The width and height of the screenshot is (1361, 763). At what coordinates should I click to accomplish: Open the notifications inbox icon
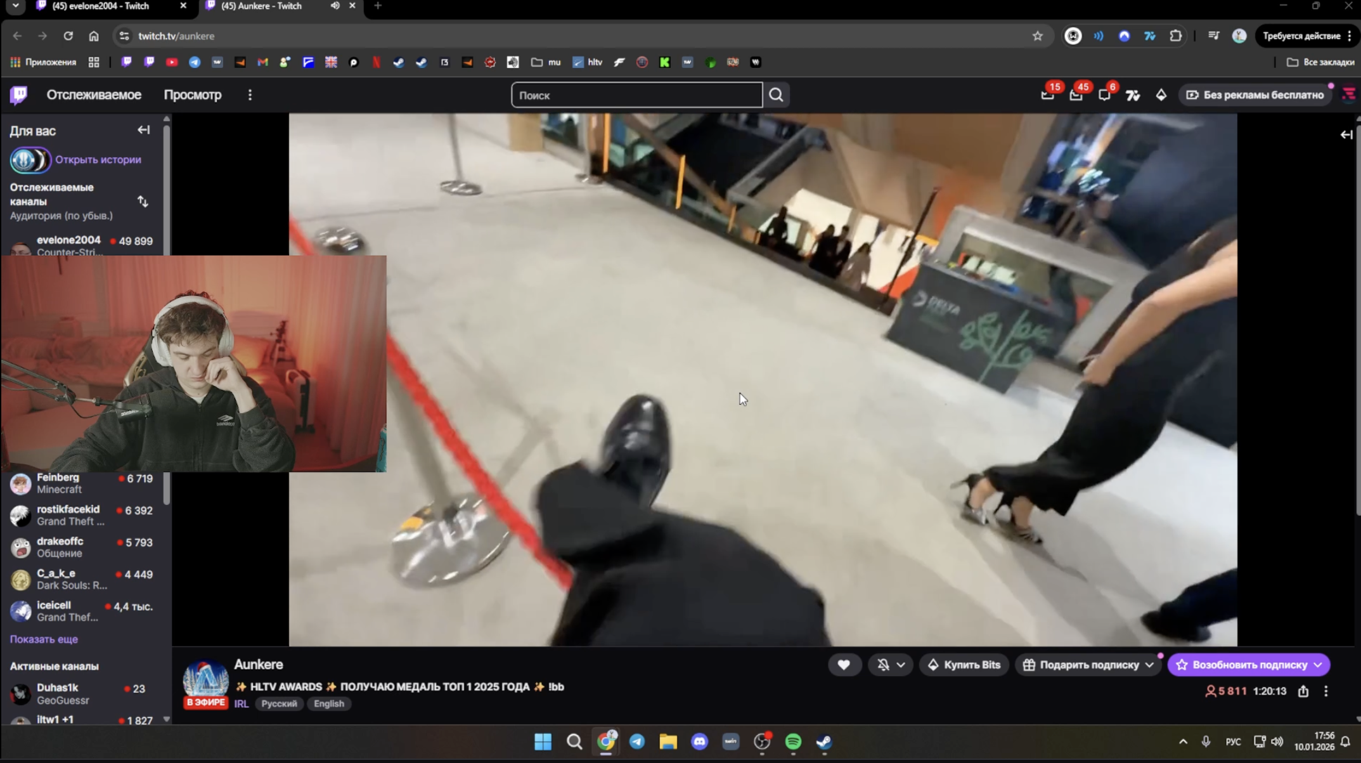click(x=1076, y=95)
